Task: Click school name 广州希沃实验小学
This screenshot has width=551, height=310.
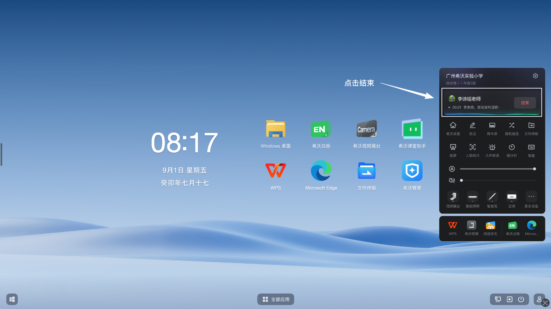Action: [464, 76]
